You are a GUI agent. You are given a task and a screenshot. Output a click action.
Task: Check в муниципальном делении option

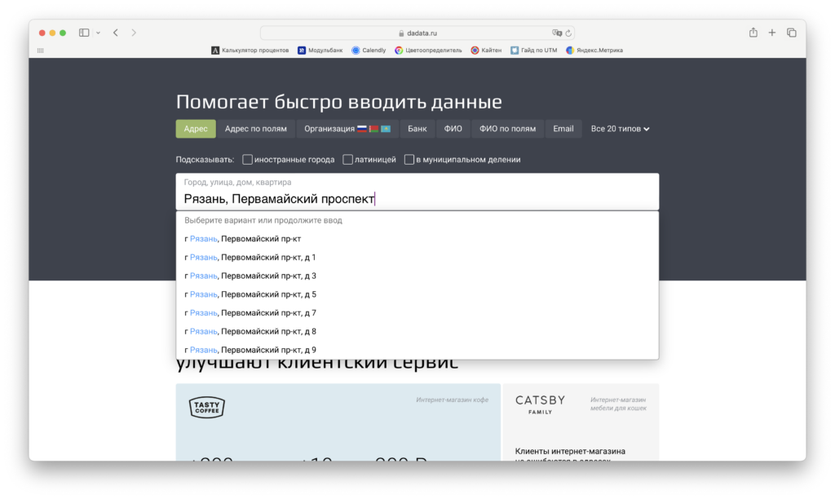(409, 159)
